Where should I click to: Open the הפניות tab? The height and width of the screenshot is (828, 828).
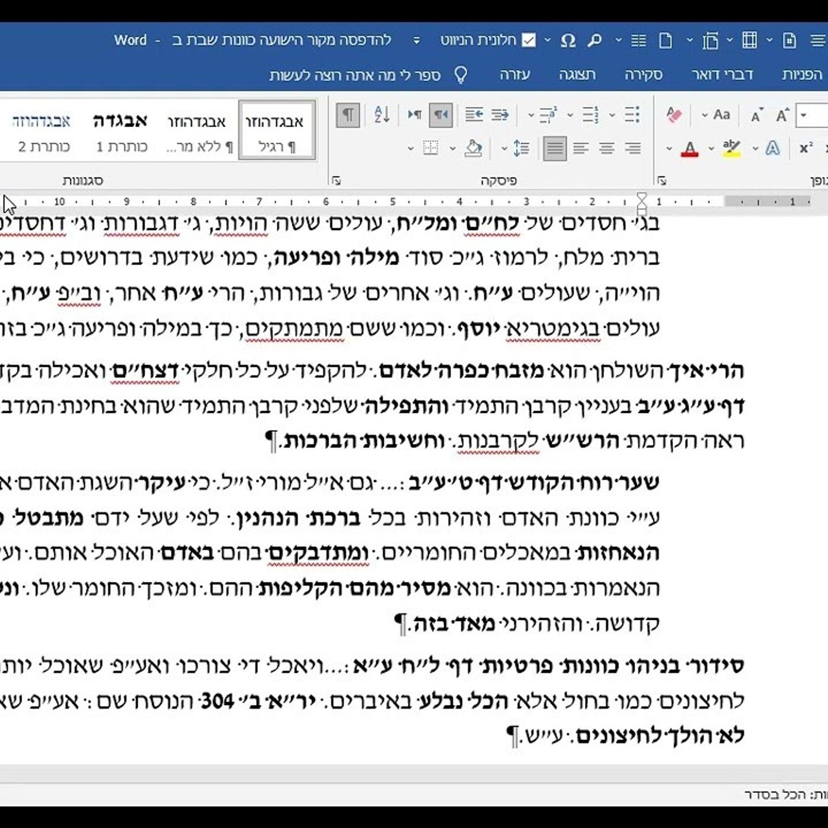point(802,75)
